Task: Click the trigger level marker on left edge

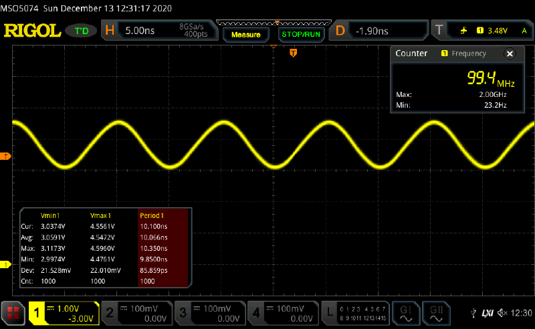Action: 6,156
